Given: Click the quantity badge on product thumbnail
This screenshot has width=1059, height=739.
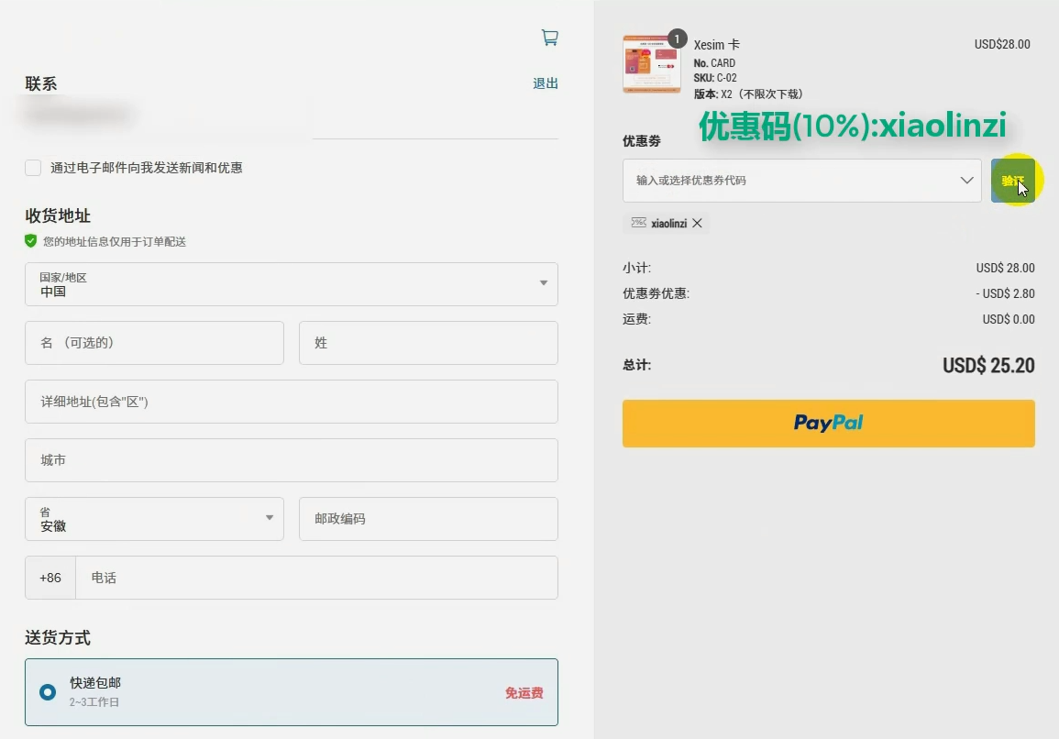Looking at the screenshot, I should point(677,39).
